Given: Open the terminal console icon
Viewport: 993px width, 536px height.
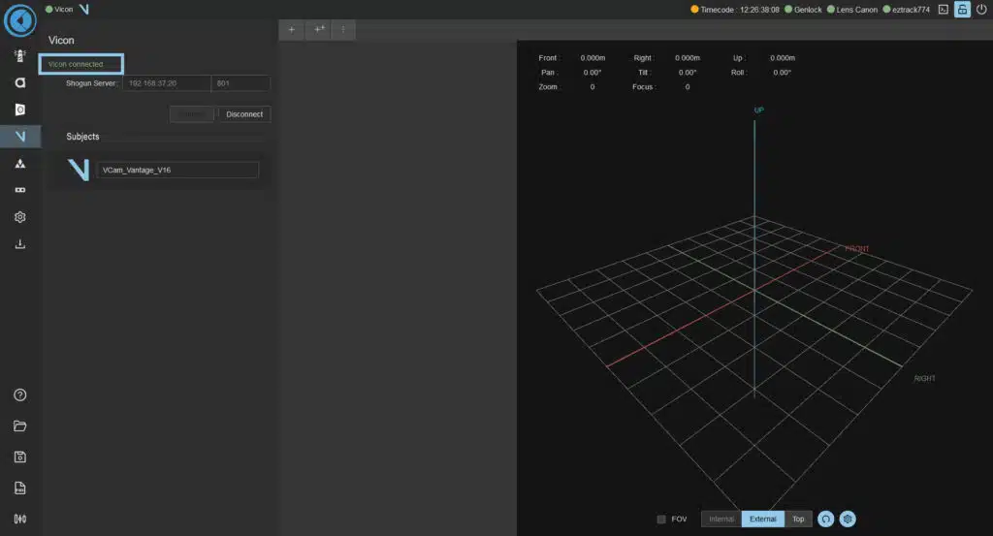Looking at the screenshot, I should (943, 10).
